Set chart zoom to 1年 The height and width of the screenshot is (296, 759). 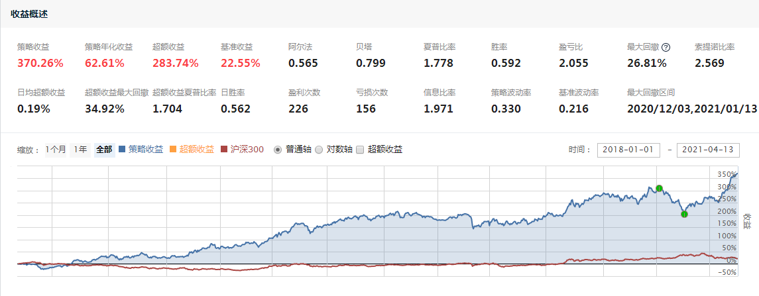pos(80,150)
